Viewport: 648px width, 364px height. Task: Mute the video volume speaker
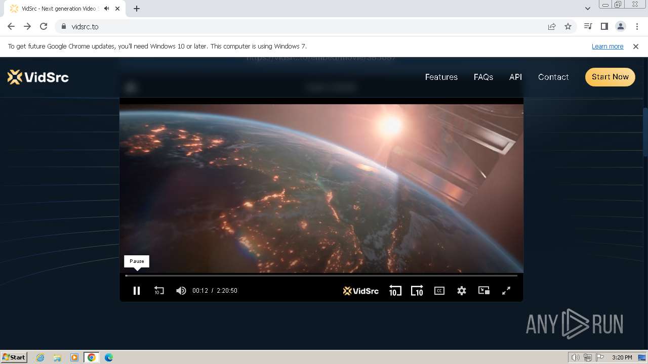coord(181,291)
